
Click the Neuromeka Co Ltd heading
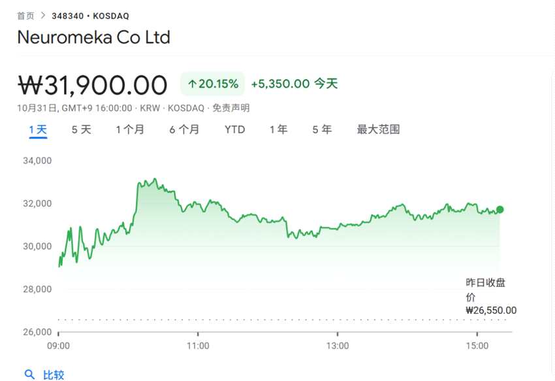click(x=93, y=37)
